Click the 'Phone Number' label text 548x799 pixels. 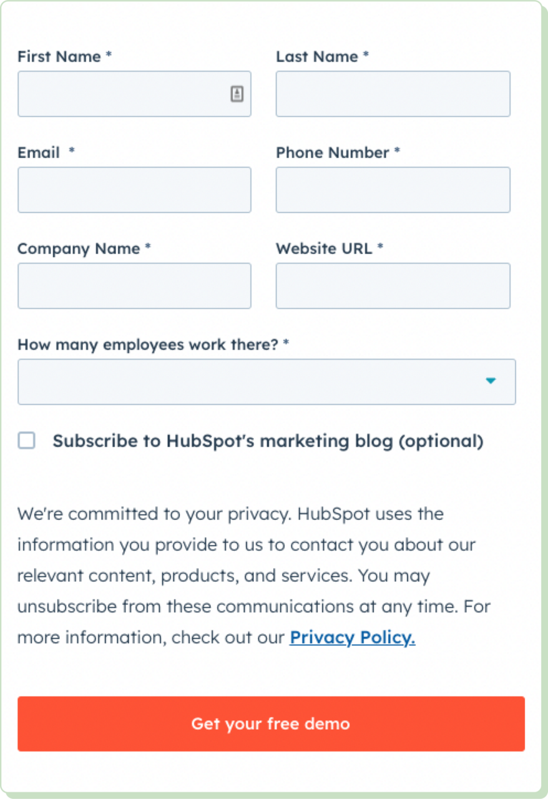pyautogui.click(x=332, y=153)
